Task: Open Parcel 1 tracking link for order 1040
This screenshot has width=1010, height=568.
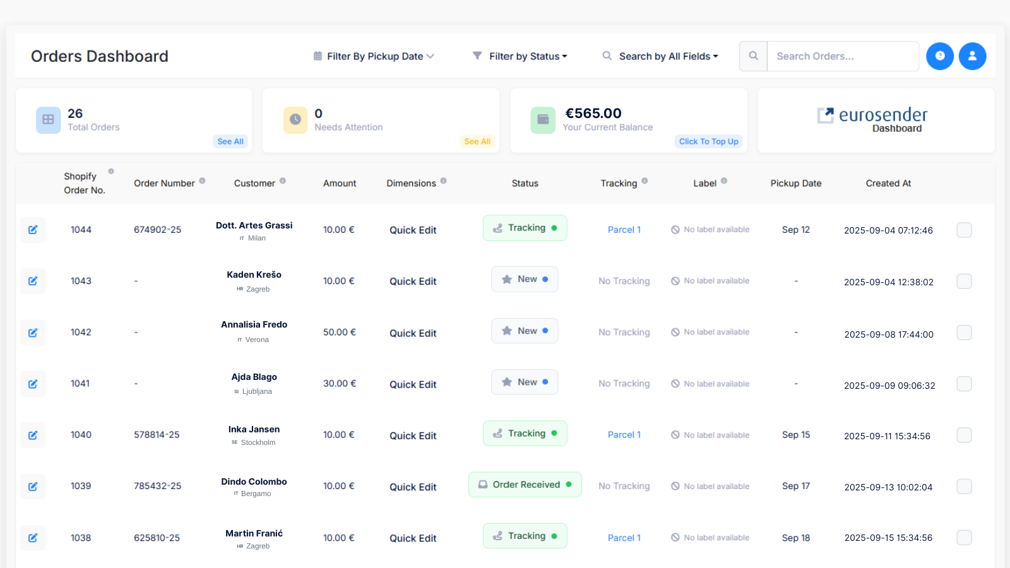Action: (x=624, y=435)
